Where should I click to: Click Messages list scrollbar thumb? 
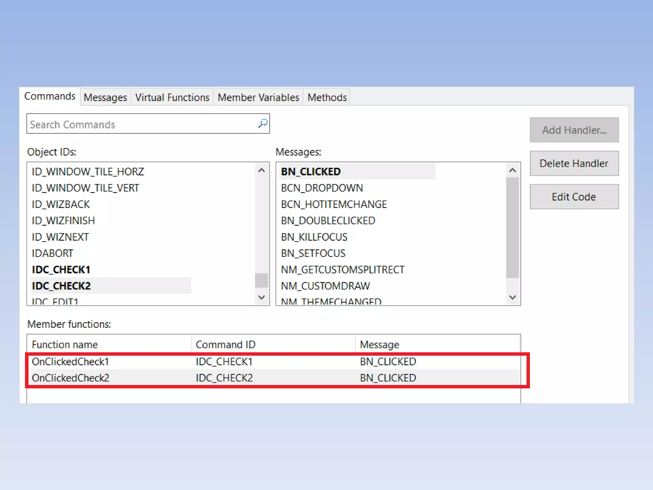point(512,227)
